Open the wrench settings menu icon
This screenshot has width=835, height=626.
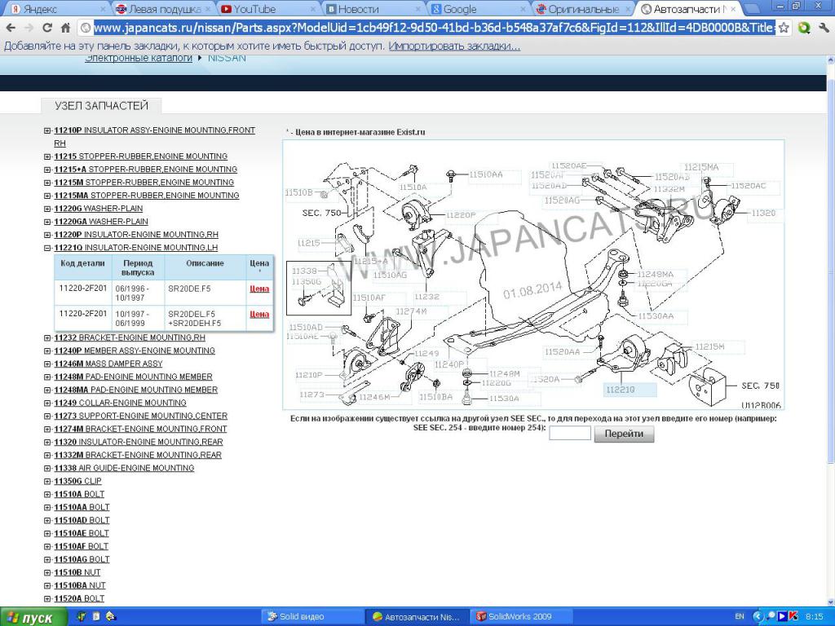[x=825, y=28]
